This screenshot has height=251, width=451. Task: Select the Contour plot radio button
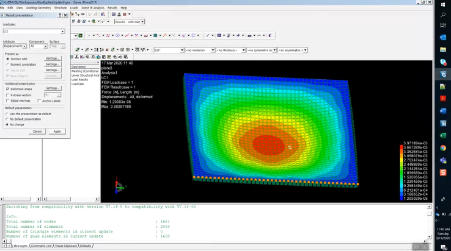(8, 59)
